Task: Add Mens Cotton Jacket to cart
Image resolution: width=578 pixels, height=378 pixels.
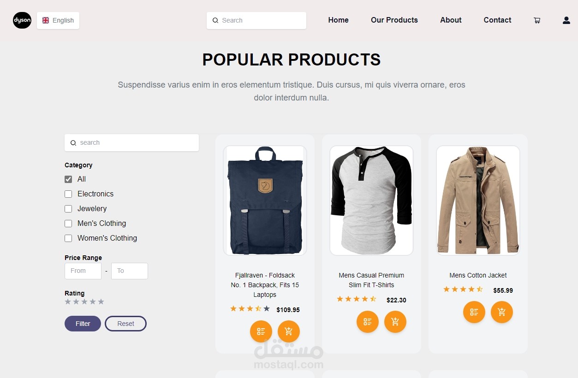Action: [x=502, y=312]
